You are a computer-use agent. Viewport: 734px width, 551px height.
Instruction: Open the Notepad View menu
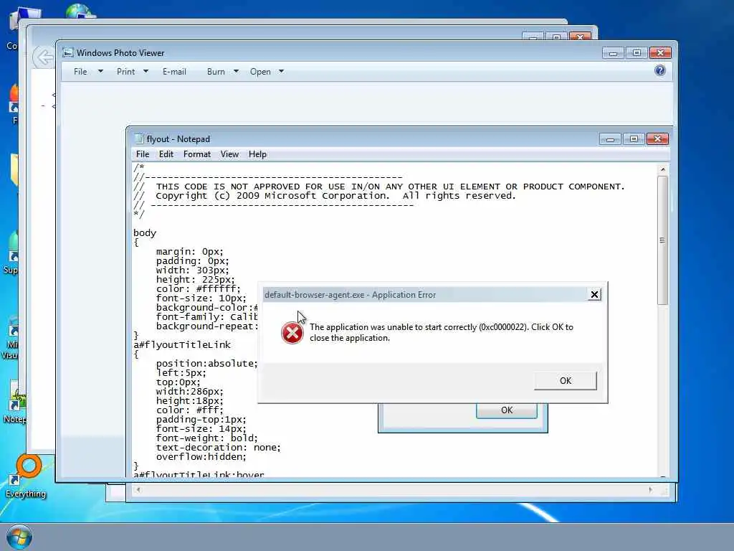click(x=229, y=154)
